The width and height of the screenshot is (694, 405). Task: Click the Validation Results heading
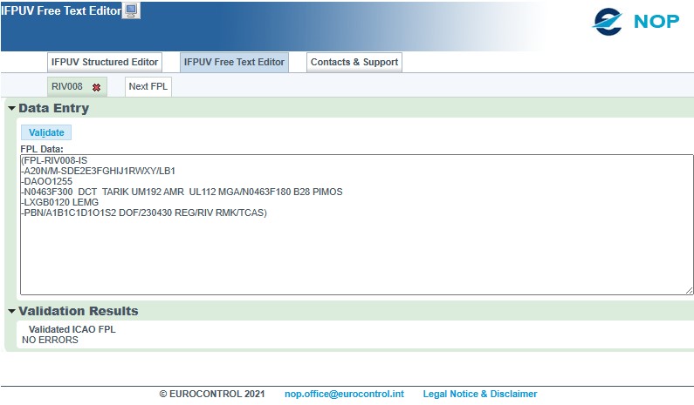click(x=79, y=311)
